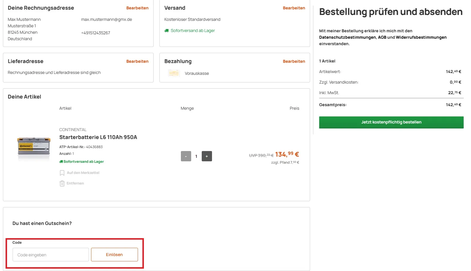Edit the Rechnungsadresse via Bearbeiten

pyautogui.click(x=137, y=8)
